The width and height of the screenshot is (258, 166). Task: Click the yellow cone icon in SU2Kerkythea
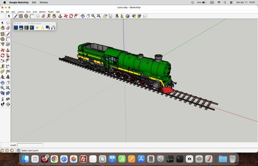pos(43,28)
